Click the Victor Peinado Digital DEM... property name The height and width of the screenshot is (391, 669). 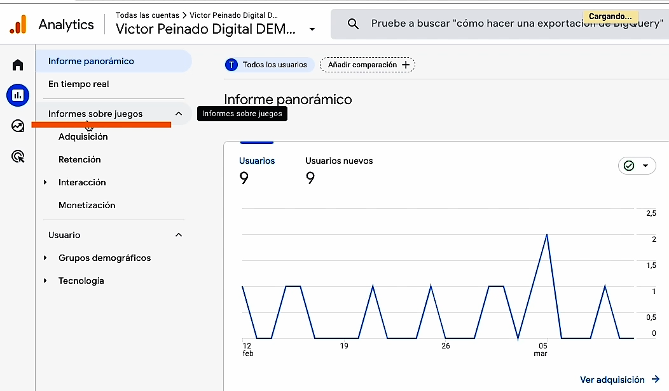tap(205, 29)
